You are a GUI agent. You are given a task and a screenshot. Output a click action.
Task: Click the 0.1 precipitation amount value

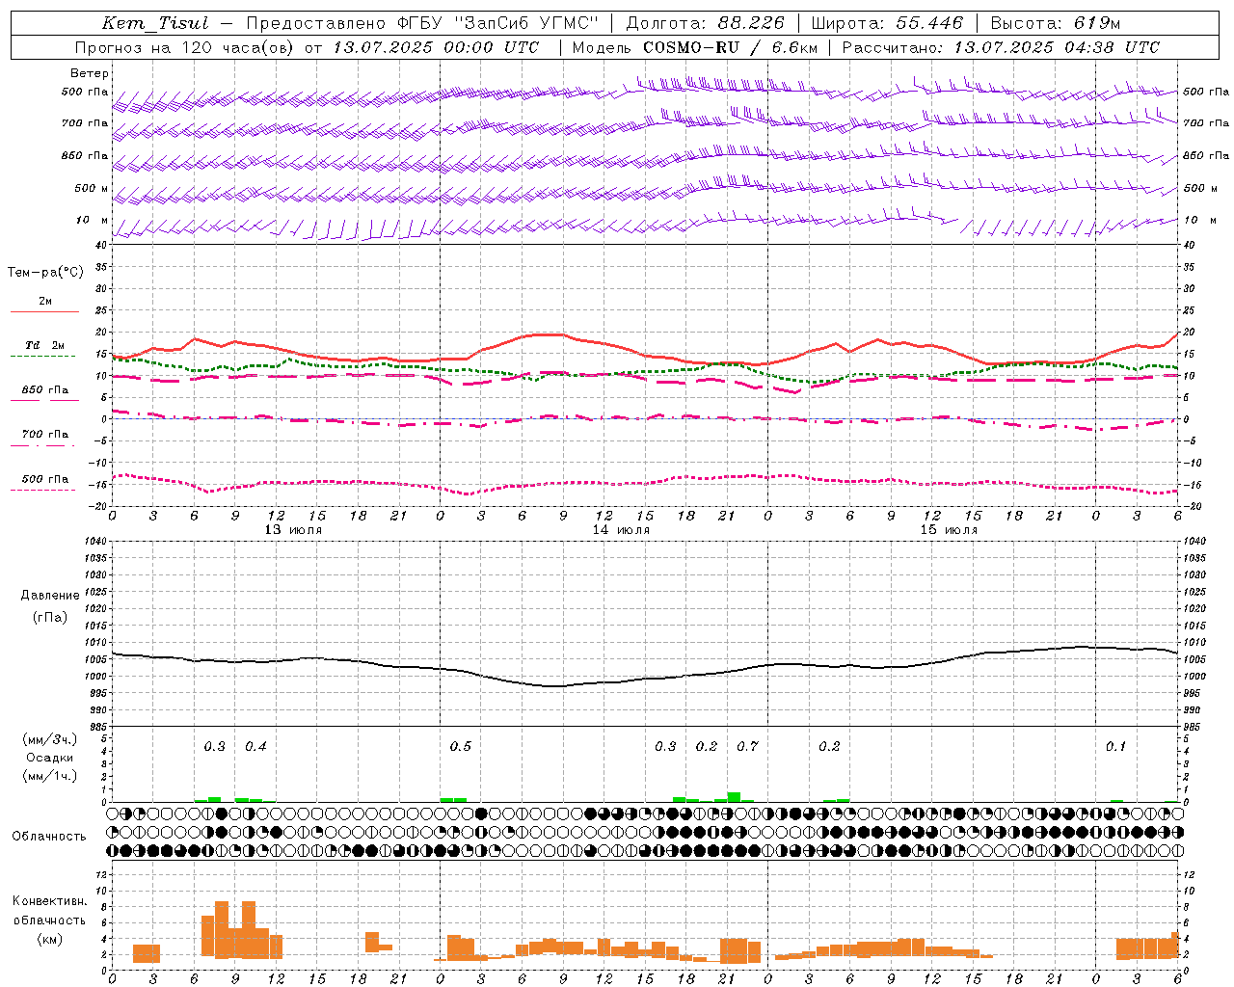[x=1115, y=747]
